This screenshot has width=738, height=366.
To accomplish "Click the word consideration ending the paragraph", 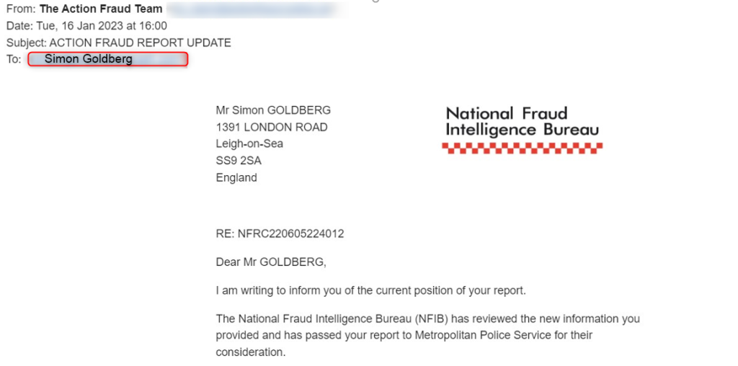I will 250,352.
